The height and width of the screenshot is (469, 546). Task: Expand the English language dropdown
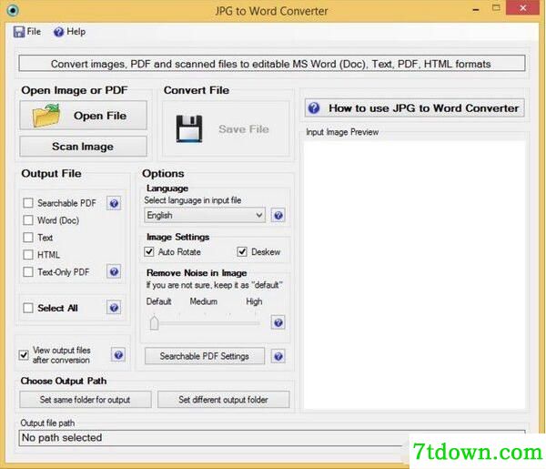(205, 215)
